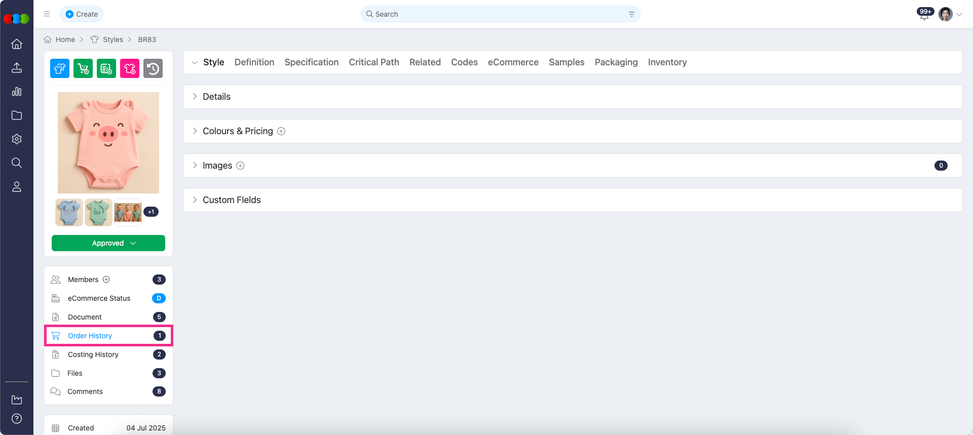Select the green bodysuit thumbnail

coord(98,212)
